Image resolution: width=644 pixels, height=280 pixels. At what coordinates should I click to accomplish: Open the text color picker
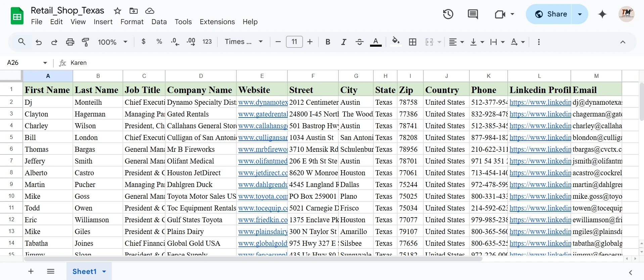pyautogui.click(x=376, y=42)
